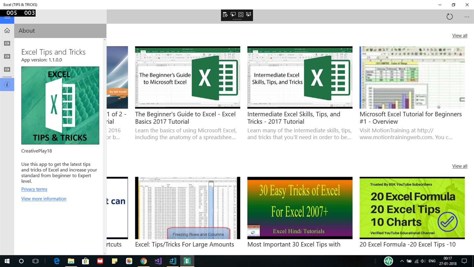Click 20 Excel Formula -20 Excel Tips title
The image size is (474, 267).
408,245
